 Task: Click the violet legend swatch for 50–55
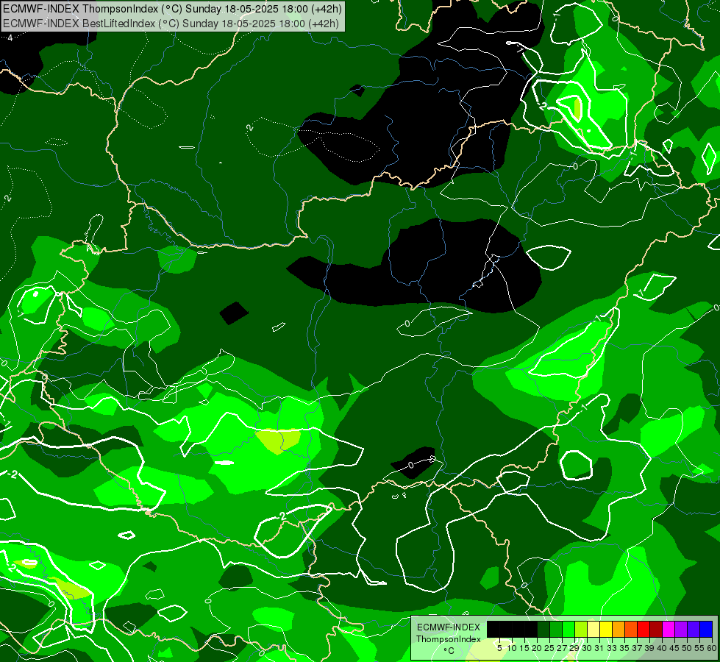coord(693,629)
